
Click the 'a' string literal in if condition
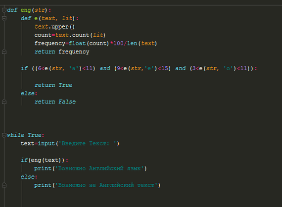click(74, 68)
